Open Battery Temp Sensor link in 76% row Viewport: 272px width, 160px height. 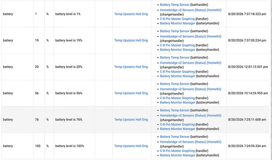click(x=175, y=110)
